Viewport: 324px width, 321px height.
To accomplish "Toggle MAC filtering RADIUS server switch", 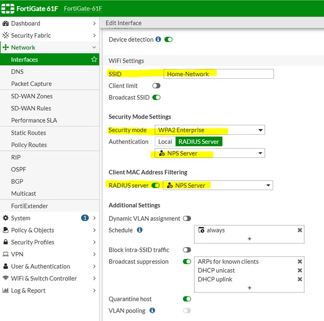I will pyautogui.click(x=156, y=185).
